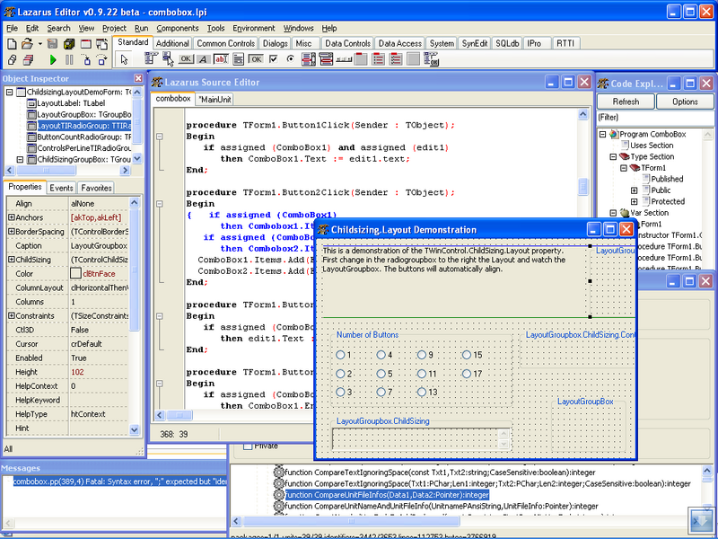Collapse the Type Section in Code Explorer
718x539 pixels.
613,156
